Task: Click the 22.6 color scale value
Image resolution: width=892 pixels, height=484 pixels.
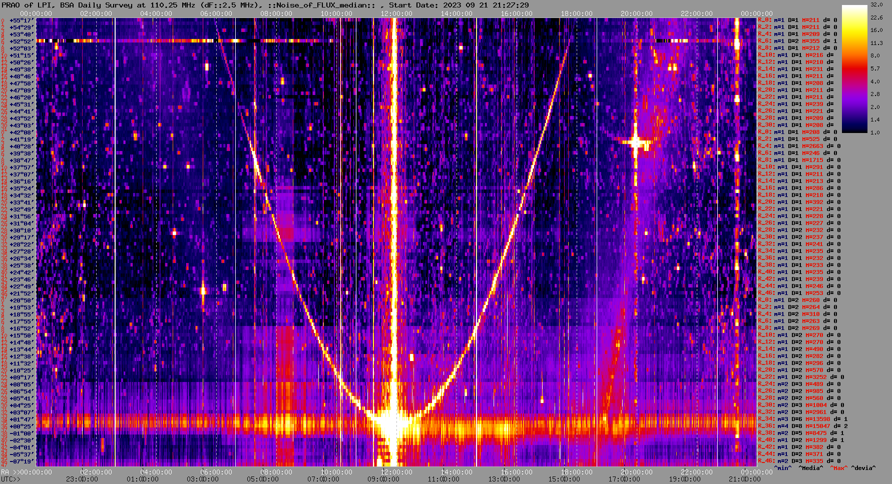Action: (x=876, y=17)
